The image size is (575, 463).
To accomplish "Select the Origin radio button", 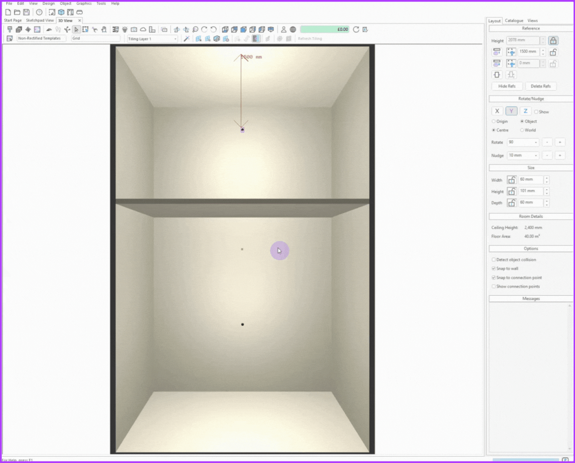I will pyautogui.click(x=494, y=122).
